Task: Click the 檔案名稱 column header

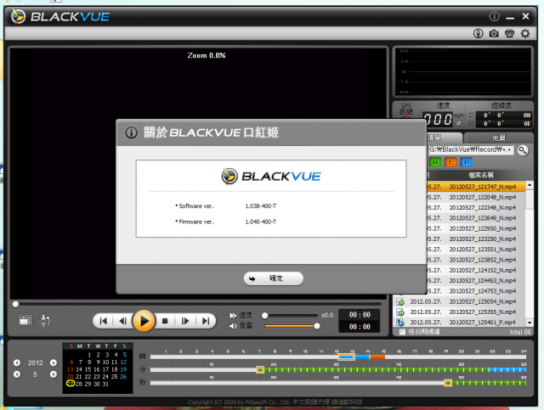Action: pyautogui.click(x=480, y=175)
